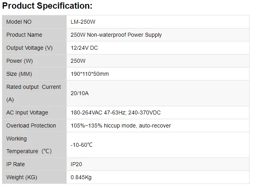259x193 pixels.
Task: Click the "12/24V DC" value
Action: tap(84, 48)
